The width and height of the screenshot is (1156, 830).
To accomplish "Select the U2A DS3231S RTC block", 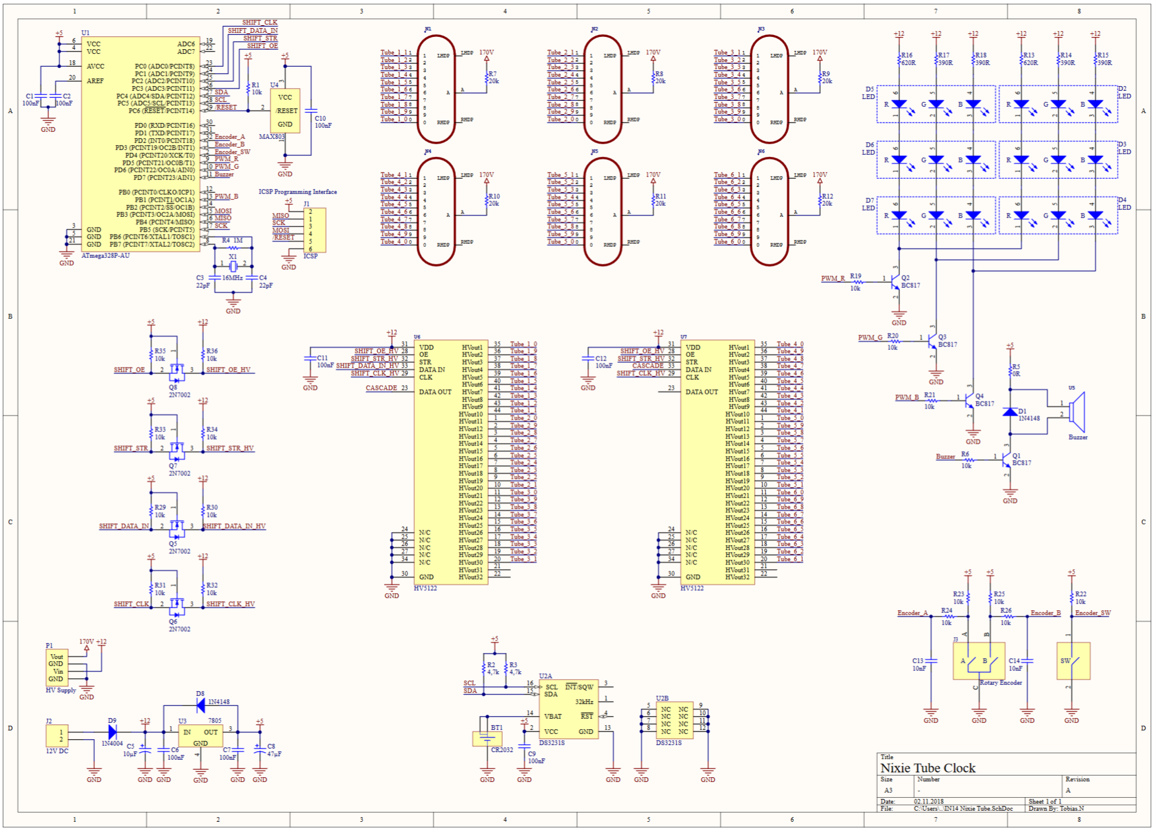I will click(x=568, y=709).
